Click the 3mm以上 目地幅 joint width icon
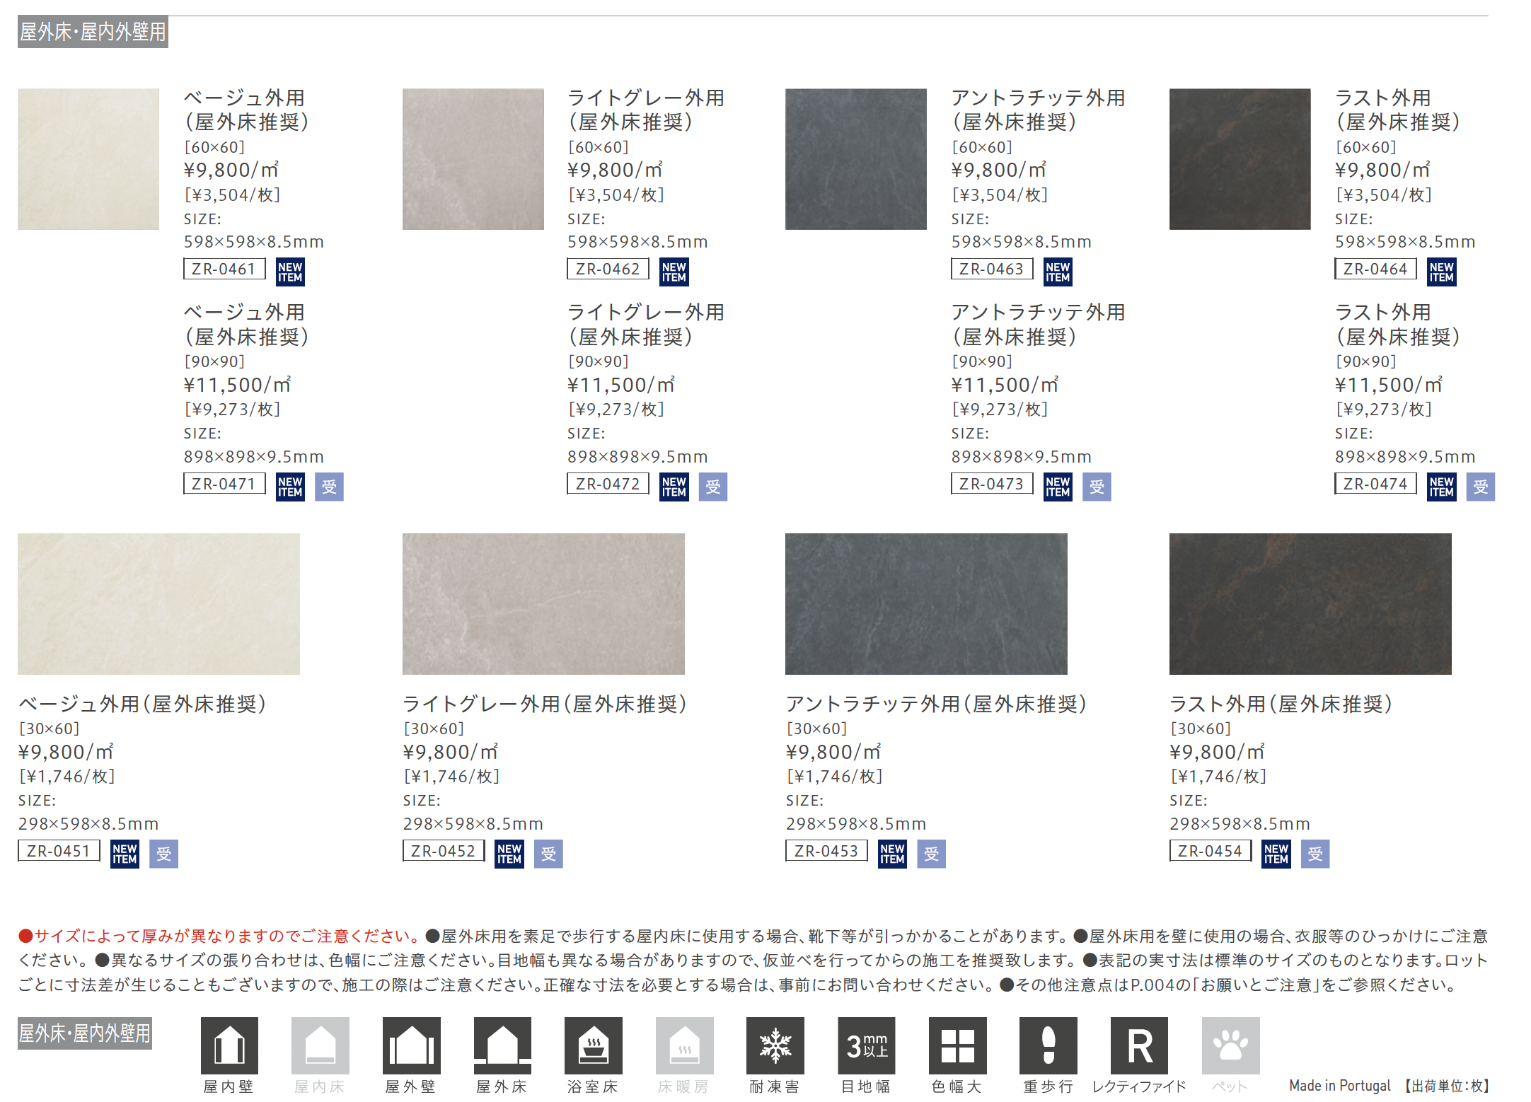 pos(867,1045)
